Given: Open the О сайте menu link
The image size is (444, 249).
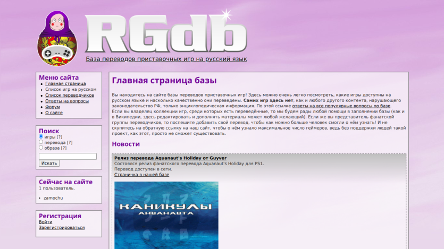Looking at the screenshot, I should point(54,113).
